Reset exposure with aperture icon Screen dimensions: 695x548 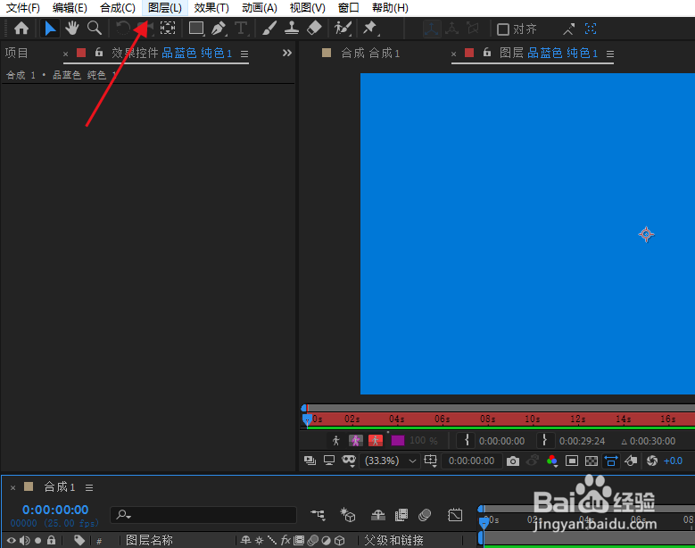pos(652,461)
